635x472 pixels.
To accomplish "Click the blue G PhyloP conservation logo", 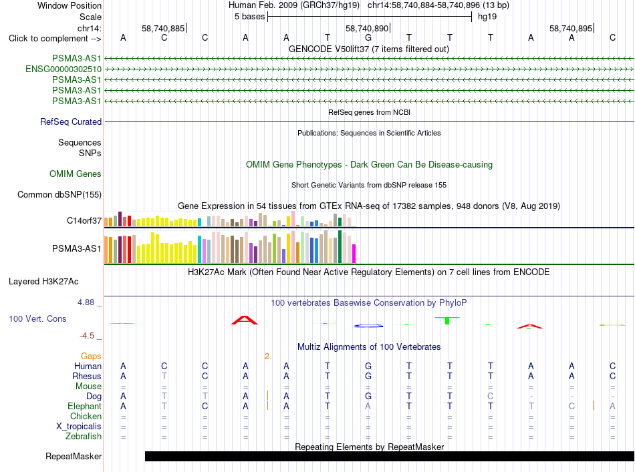I will point(368,326).
